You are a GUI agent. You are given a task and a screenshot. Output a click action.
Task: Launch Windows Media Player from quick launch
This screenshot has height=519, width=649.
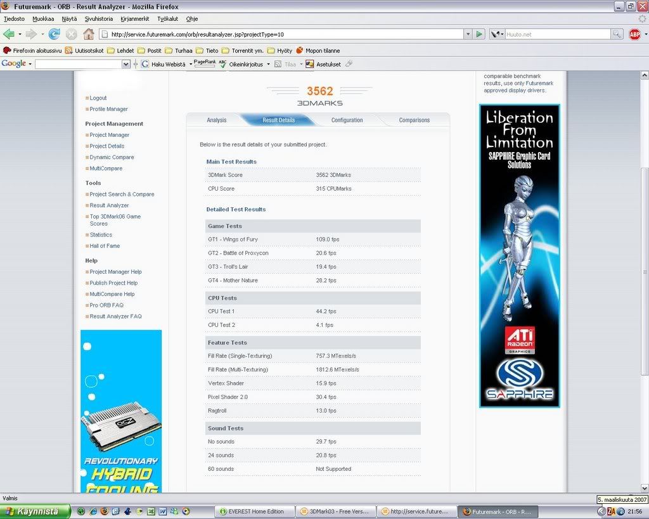point(186,511)
